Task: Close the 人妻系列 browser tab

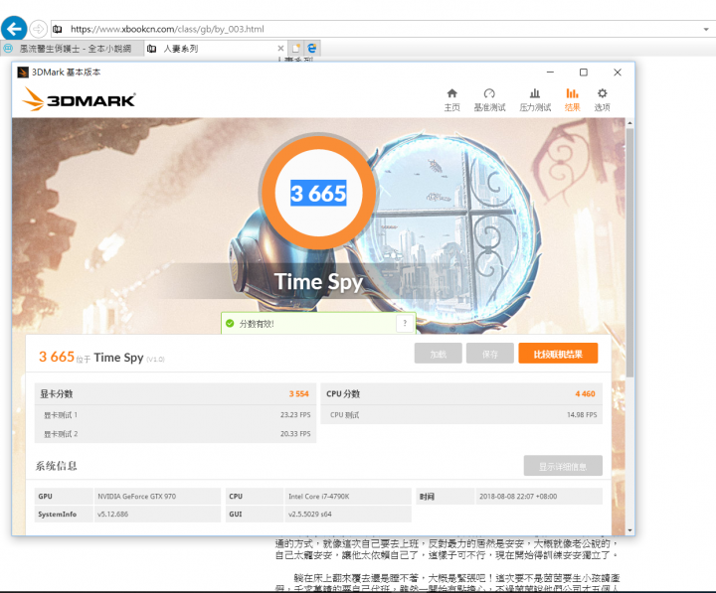Action: point(280,49)
